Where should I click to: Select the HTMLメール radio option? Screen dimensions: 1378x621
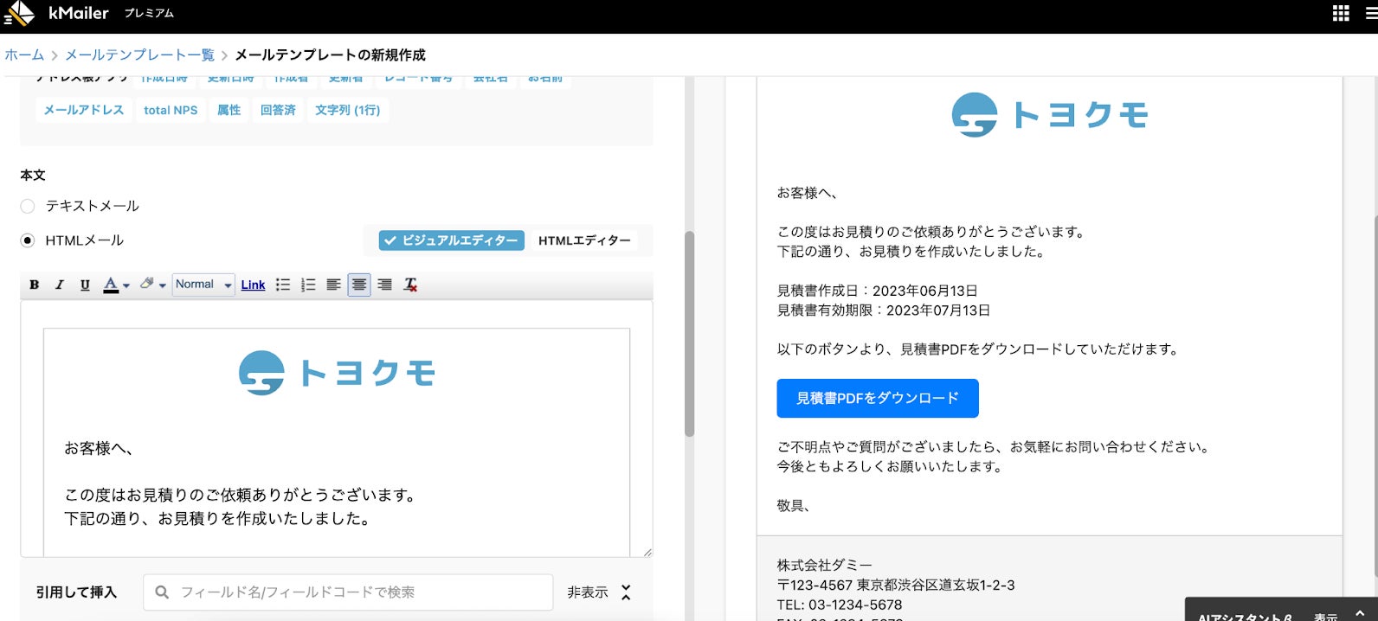[x=28, y=240]
